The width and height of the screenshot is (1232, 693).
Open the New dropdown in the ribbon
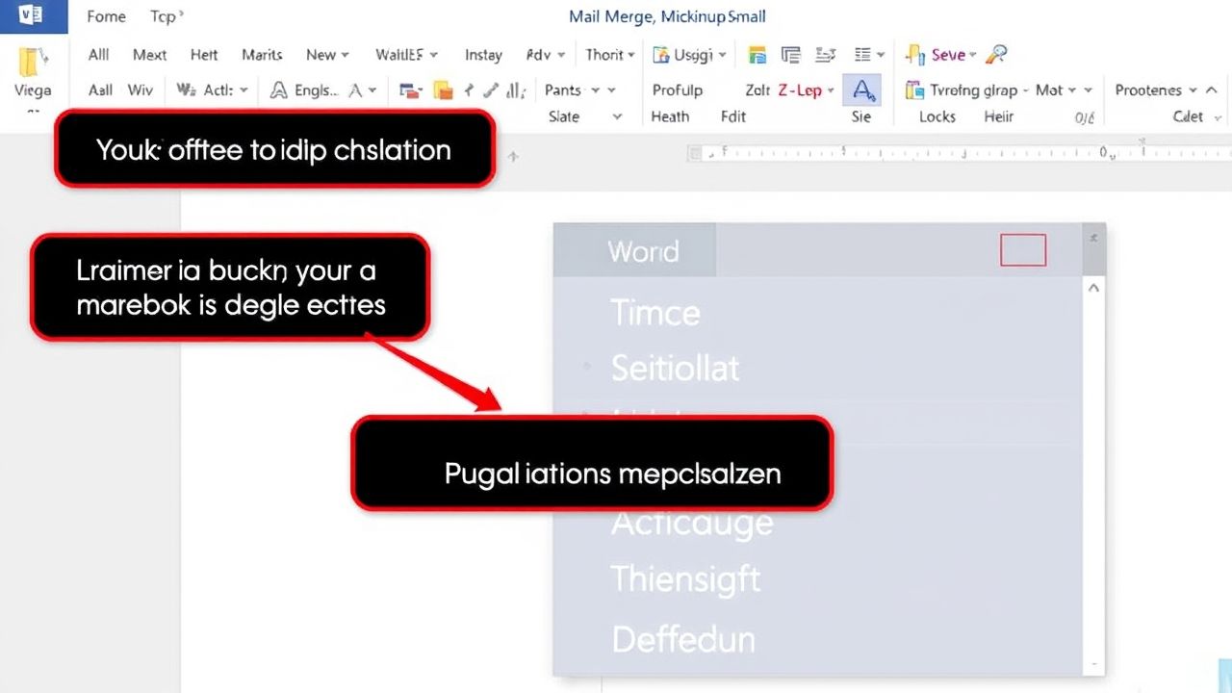click(x=327, y=55)
